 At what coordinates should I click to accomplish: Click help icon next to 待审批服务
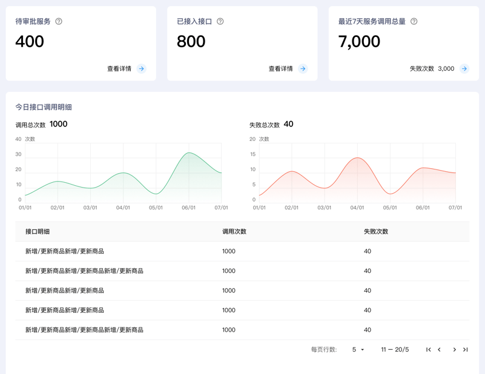(x=59, y=21)
